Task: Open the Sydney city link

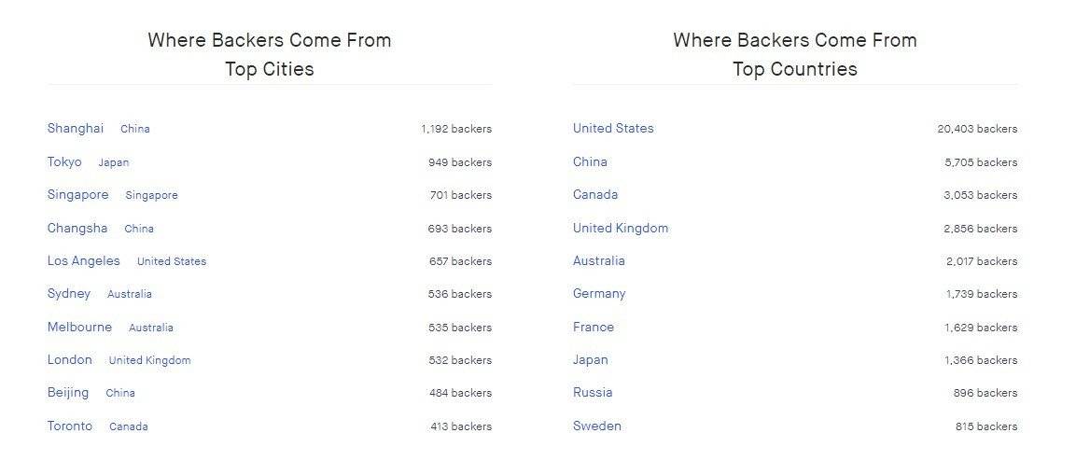Action: (69, 294)
